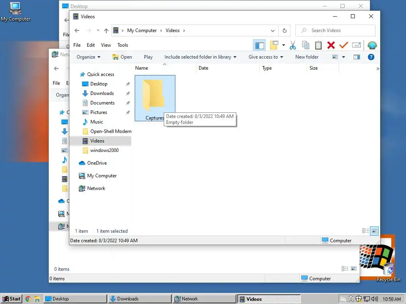
Task: Open Open-Shell Modern folder in sidebar
Action: pos(111,131)
